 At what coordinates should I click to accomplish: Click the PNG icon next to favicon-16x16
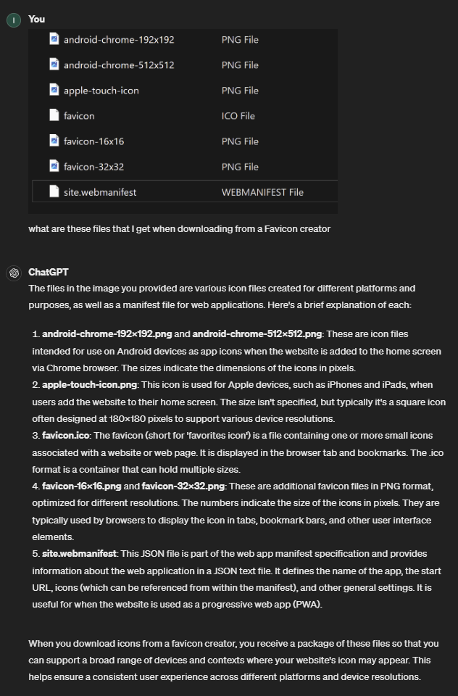click(54, 141)
